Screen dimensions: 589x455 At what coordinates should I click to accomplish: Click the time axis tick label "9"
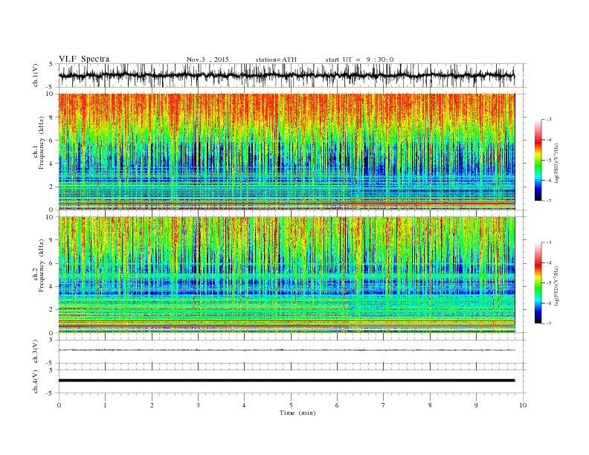[476, 405]
